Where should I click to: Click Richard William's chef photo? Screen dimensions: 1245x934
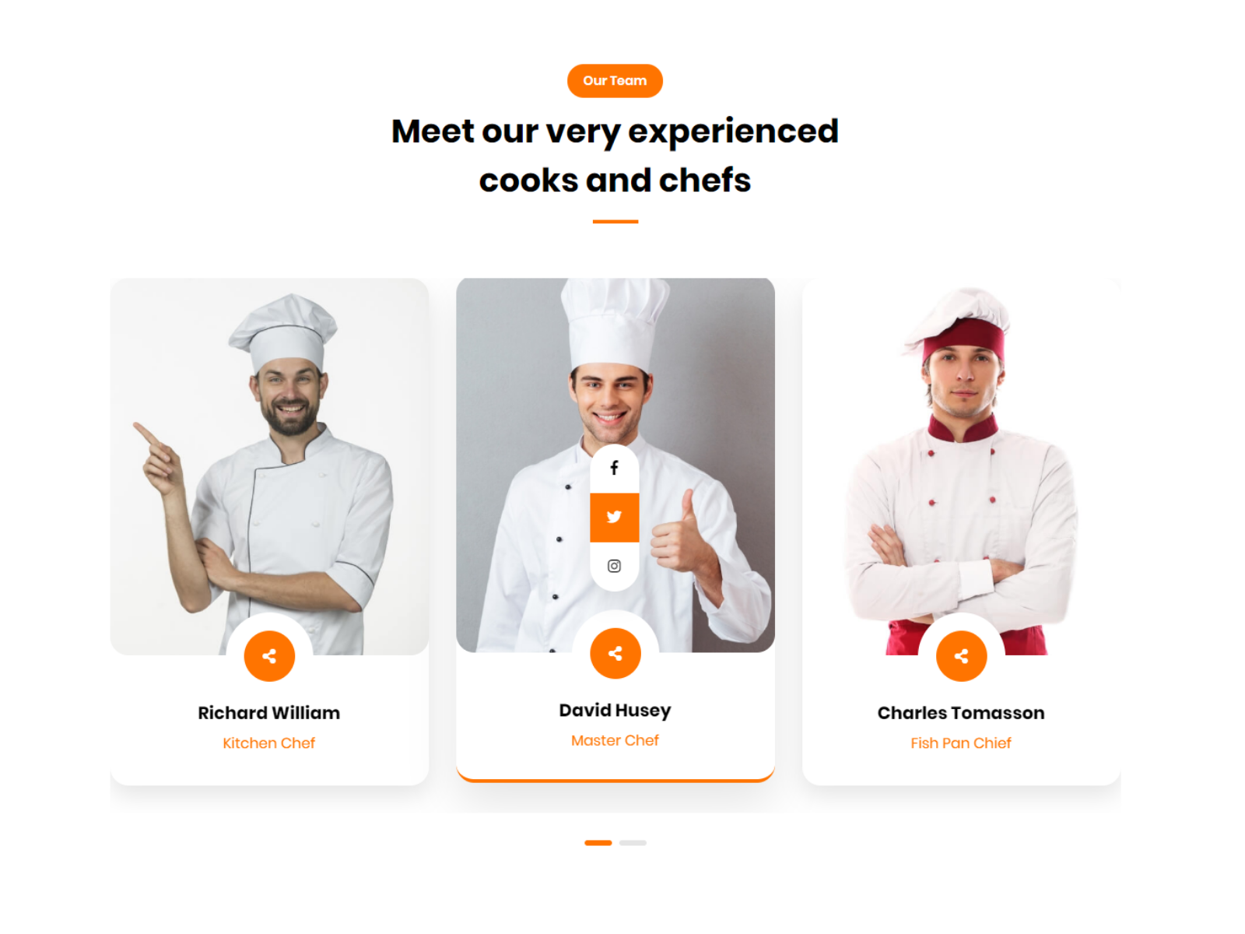pos(269,466)
